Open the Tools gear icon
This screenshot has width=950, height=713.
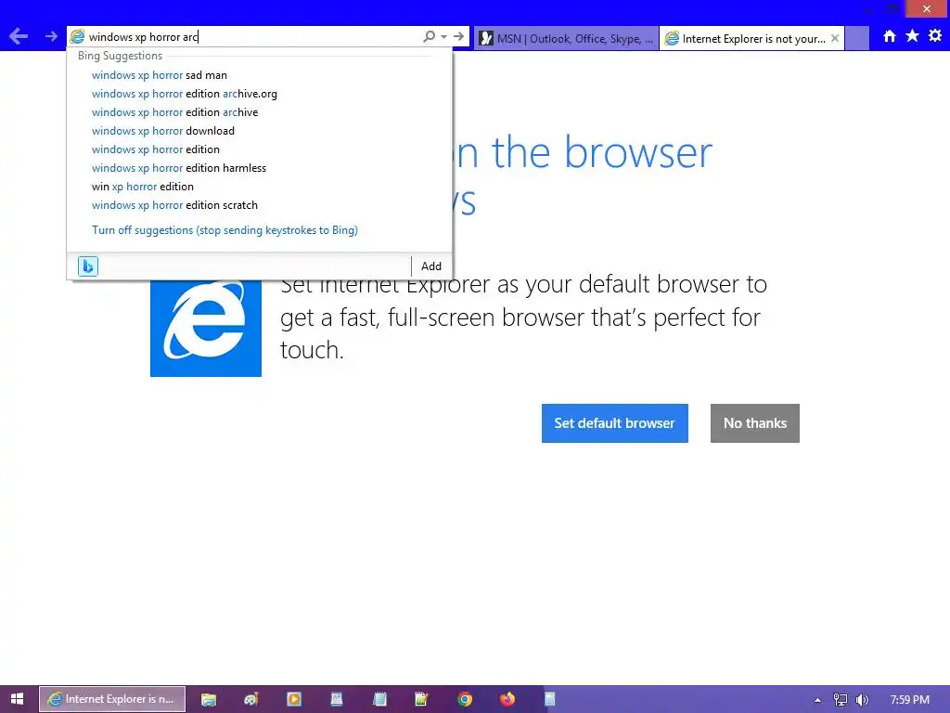[935, 36]
